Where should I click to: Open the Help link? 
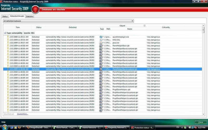point(3,122)
